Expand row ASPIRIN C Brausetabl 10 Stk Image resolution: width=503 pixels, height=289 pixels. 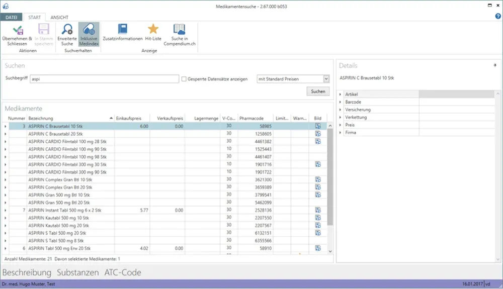click(x=6, y=127)
